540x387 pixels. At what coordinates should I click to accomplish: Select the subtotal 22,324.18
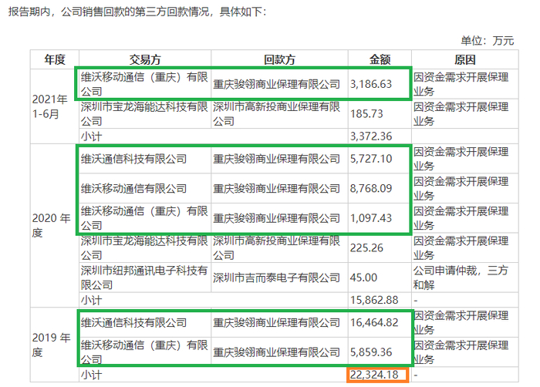click(374, 375)
